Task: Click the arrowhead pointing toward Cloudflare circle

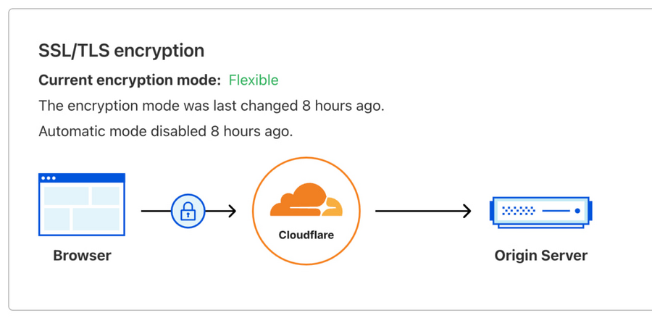Action: 232,212
